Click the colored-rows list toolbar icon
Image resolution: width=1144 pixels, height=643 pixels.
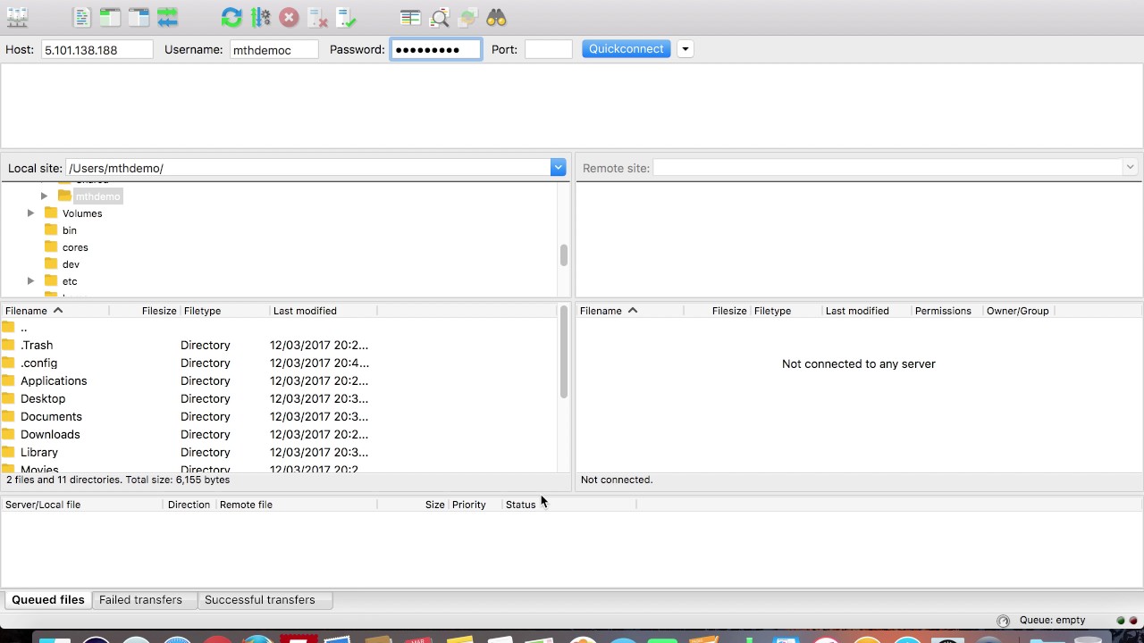tap(410, 17)
